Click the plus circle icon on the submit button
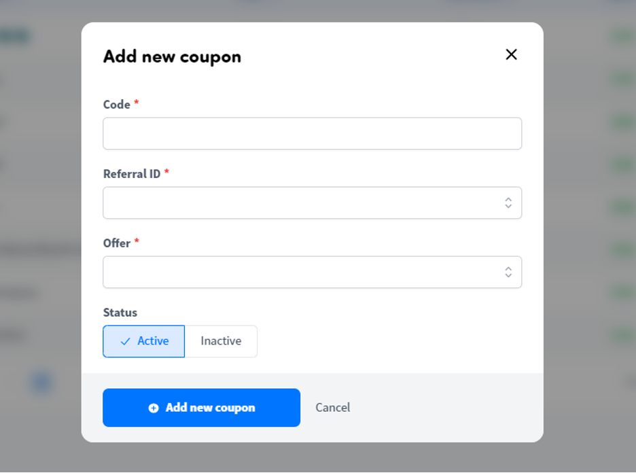This screenshot has width=636, height=473. [154, 408]
